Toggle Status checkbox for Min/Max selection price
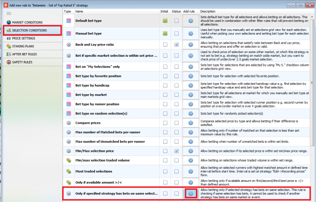316x202 pixels. tap(177, 151)
